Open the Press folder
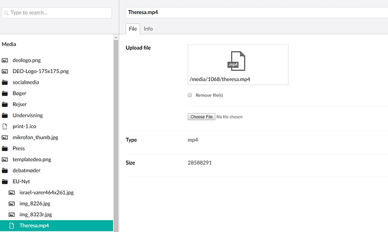Screen dimensions: 388x232 [x=19, y=148]
